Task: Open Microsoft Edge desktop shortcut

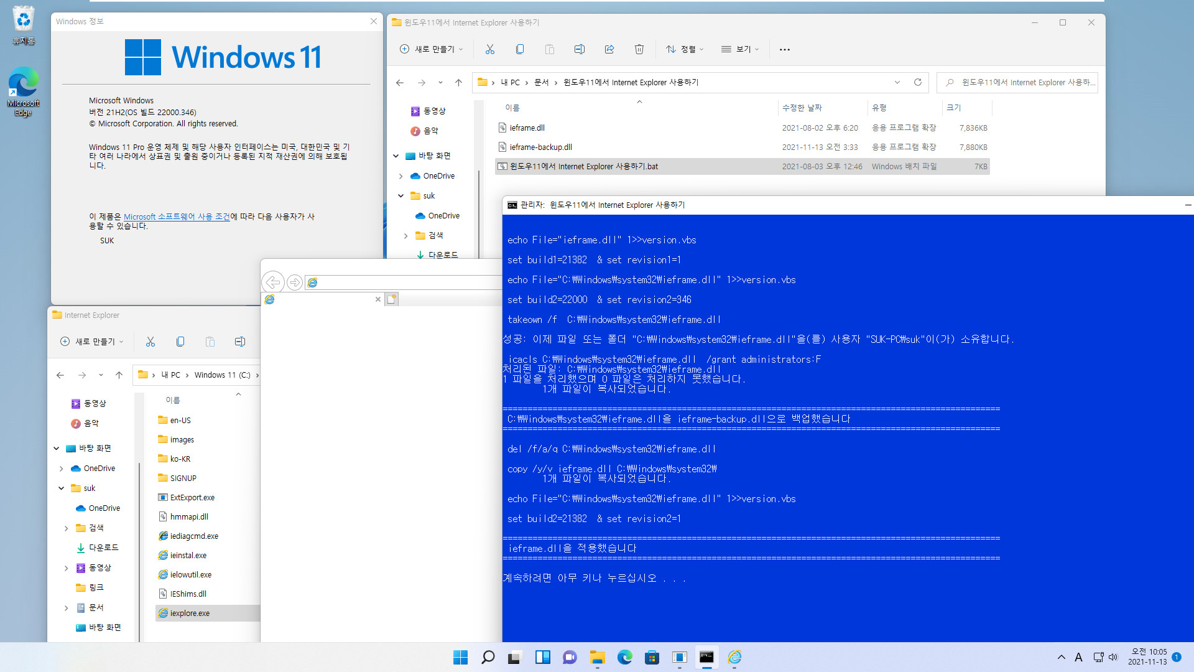Action: coord(23,92)
